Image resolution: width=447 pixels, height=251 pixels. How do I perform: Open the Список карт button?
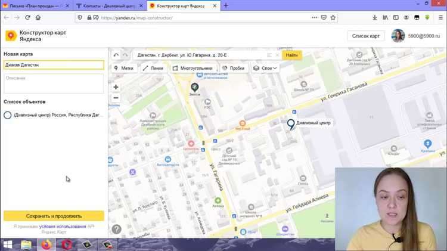(365, 36)
